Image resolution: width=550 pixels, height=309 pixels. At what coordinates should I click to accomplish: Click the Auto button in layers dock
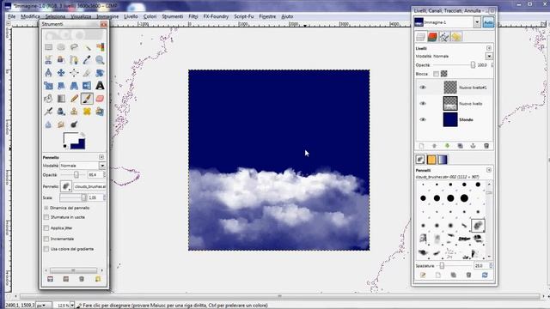pos(488,22)
